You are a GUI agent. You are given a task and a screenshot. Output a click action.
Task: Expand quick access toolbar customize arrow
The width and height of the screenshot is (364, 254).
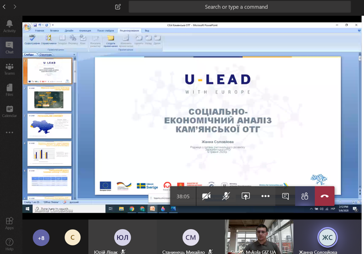(x=53, y=25)
